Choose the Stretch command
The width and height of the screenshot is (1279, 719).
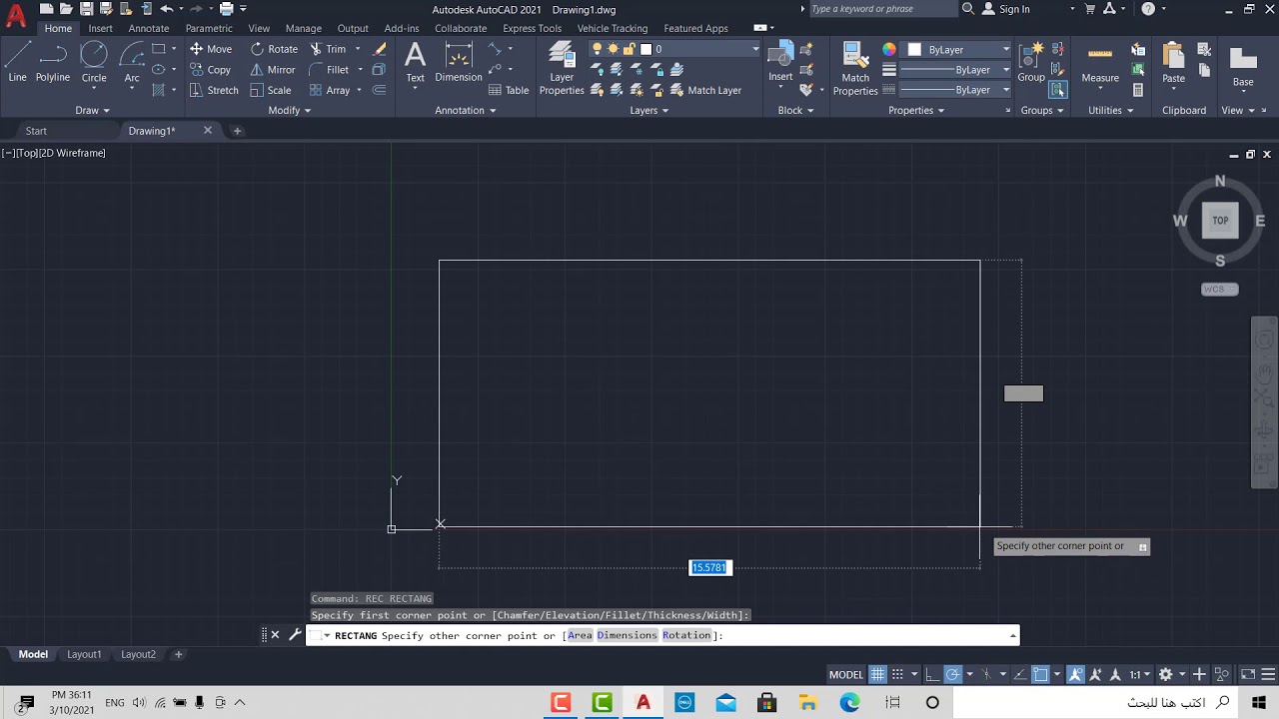point(214,90)
